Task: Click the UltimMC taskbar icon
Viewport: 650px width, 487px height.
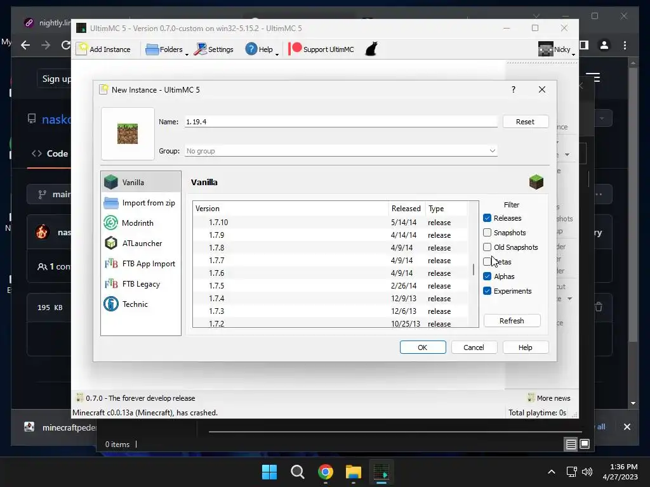Action: click(x=381, y=472)
